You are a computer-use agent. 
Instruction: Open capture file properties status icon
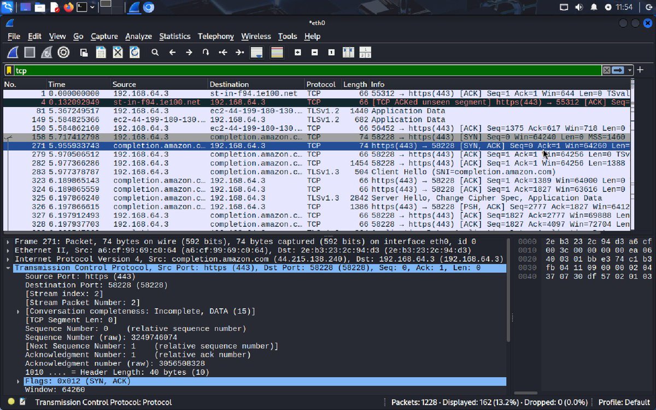point(22,402)
